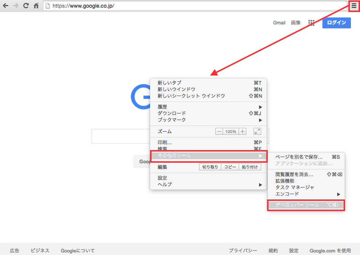The height and width of the screenshot is (255, 360).
Task: Reload the current page
Action: tap(25, 5)
